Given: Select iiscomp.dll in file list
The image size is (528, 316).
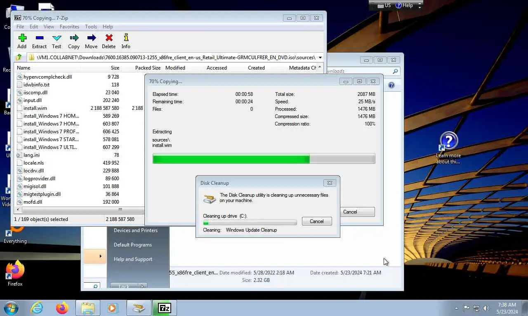Looking at the screenshot, I should coord(35,93).
